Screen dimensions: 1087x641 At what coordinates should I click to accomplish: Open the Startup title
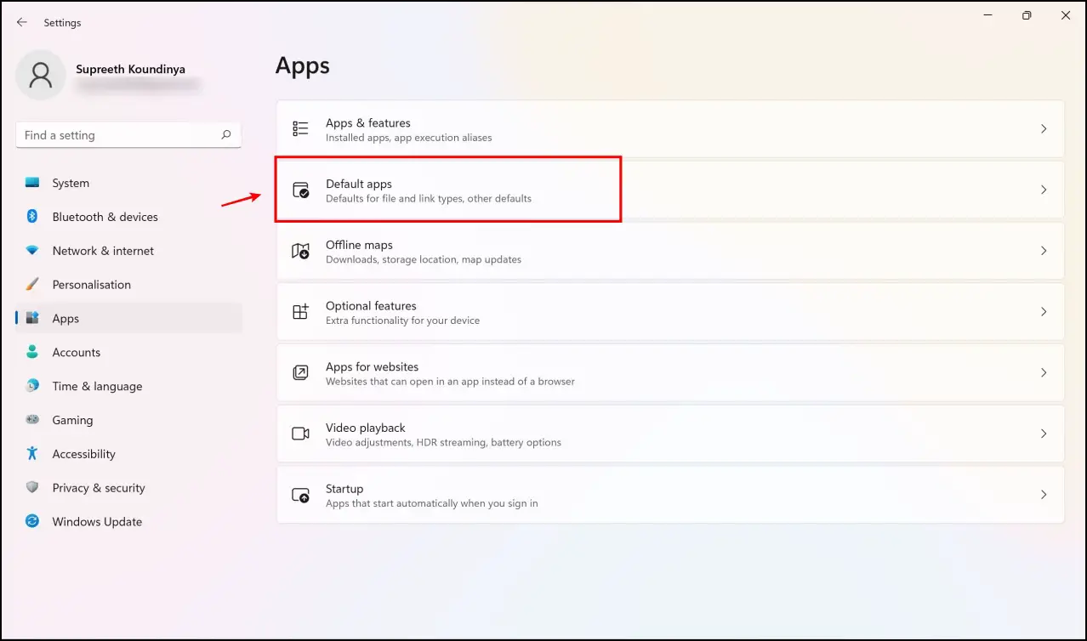[344, 489]
